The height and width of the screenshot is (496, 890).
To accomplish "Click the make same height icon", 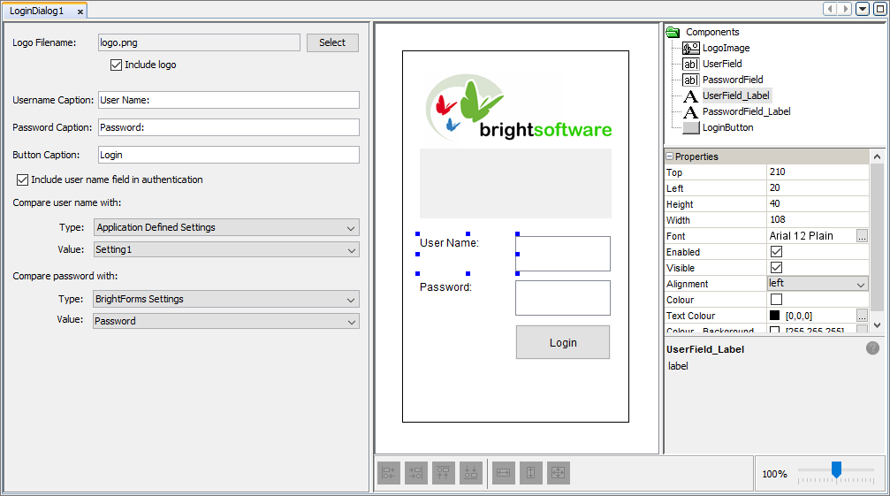I will (530, 473).
